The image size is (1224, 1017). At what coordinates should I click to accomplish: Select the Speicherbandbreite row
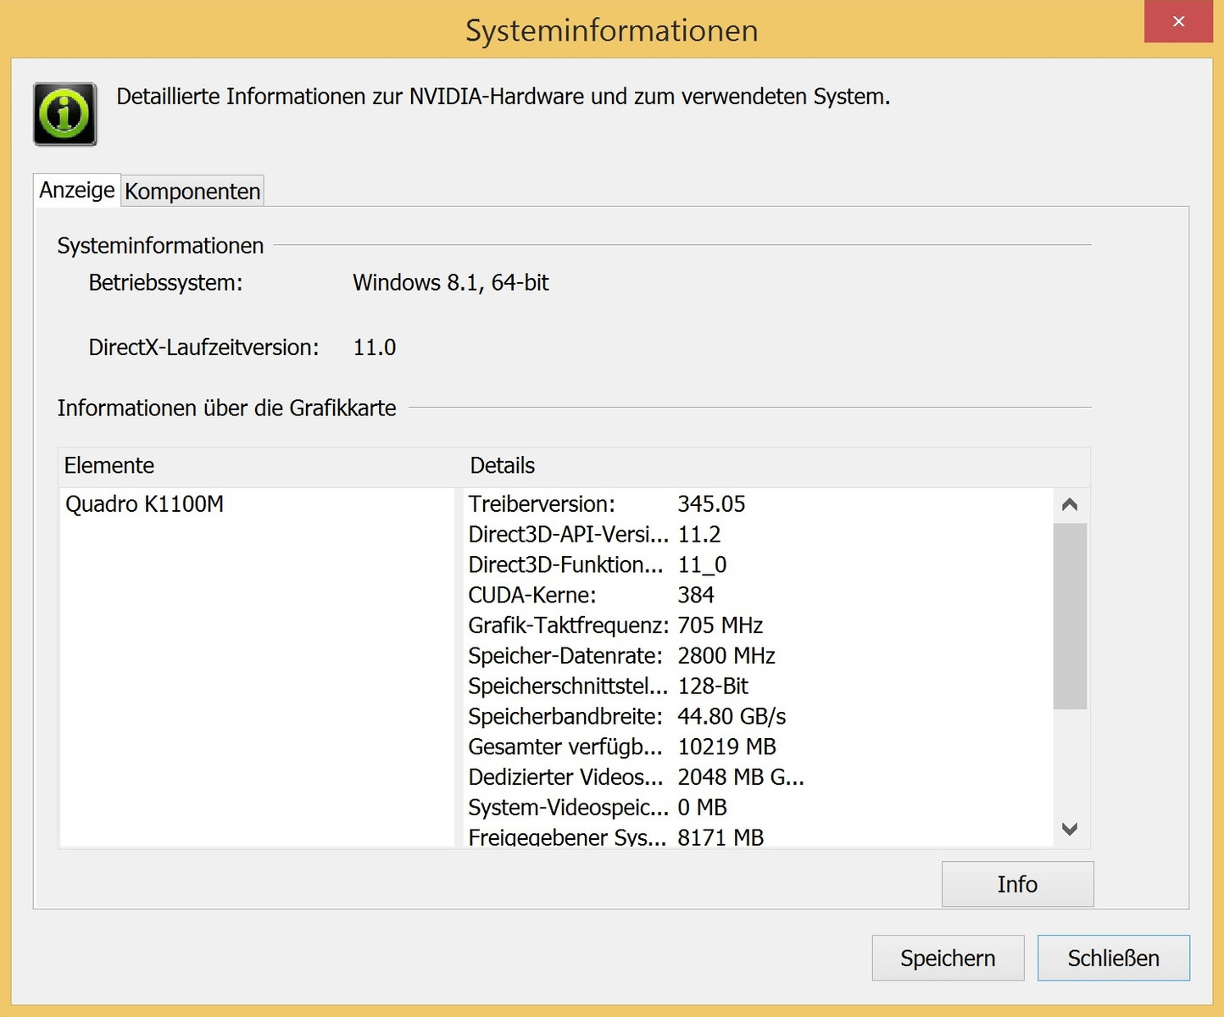[627, 717]
